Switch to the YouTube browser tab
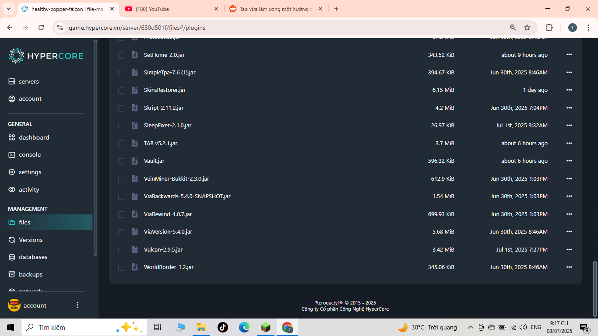The height and width of the screenshot is (336, 598). [x=172, y=9]
